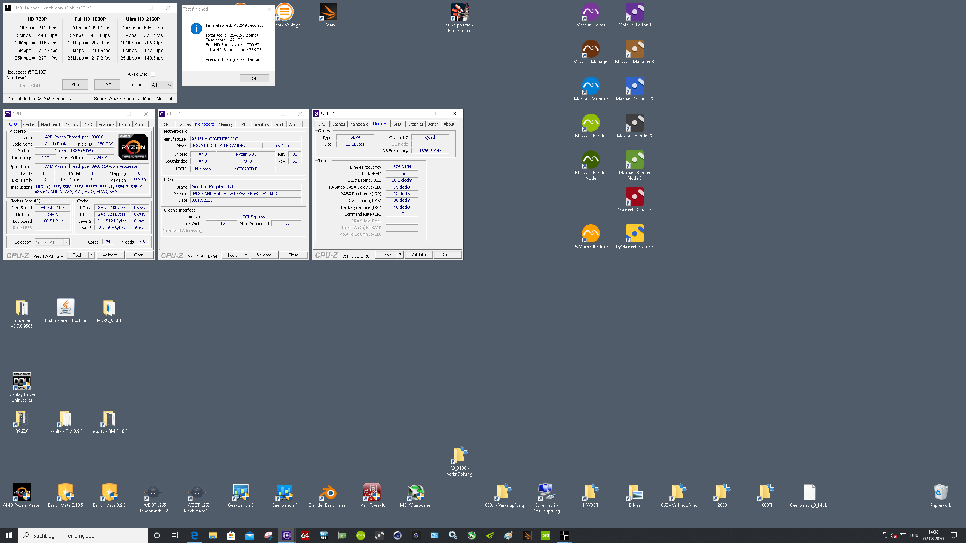966x543 pixels.
Task: Switch to Bench tab in first CPU-Z window
Action: pyautogui.click(x=124, y=124)
